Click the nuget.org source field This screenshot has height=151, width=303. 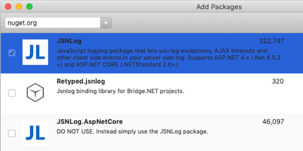coord(53,23)
